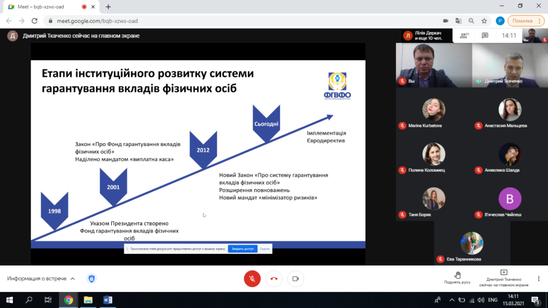Click the Google Translate icon in address bar
The height and width of the screenshot is (308, 548).
coord(458,21)
